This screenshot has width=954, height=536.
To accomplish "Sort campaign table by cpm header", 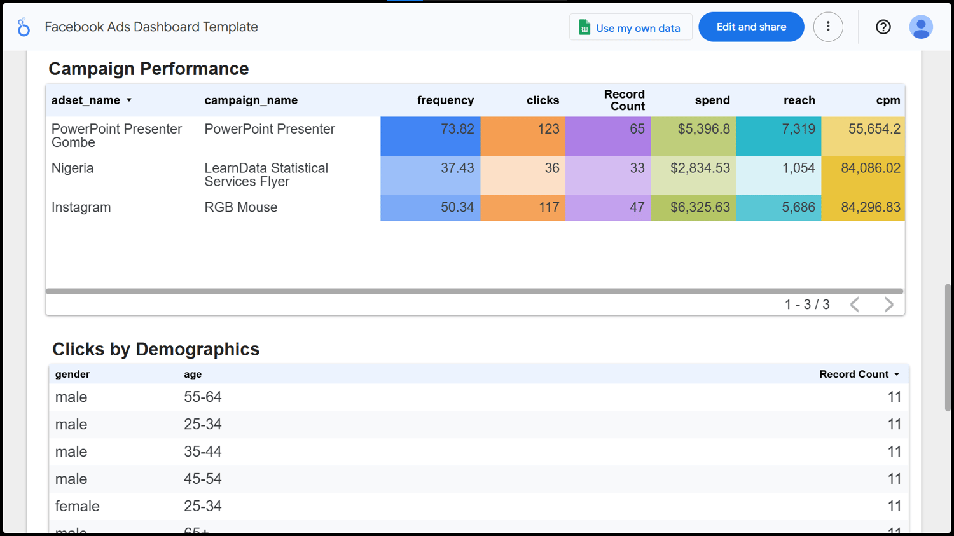I will [x=888, y=100].
